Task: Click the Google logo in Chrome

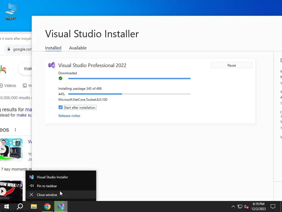Action: [3, 69]
